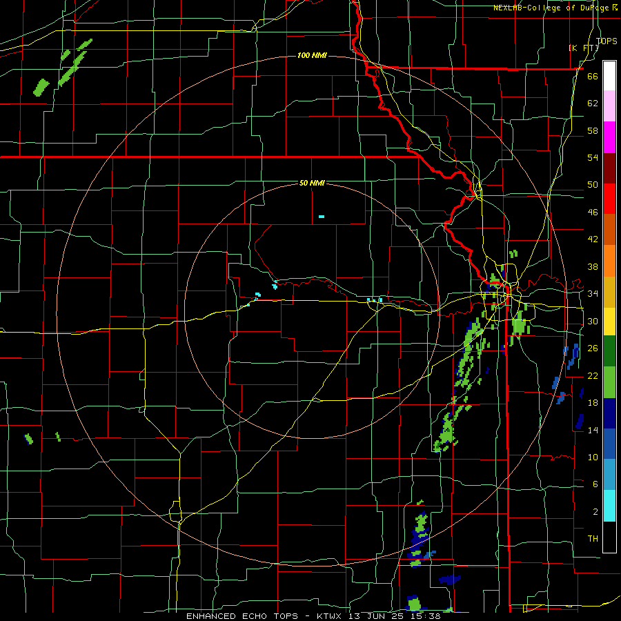Select the dark red legend swatch
Screen dimensions: 621x621
pos(609,168)
